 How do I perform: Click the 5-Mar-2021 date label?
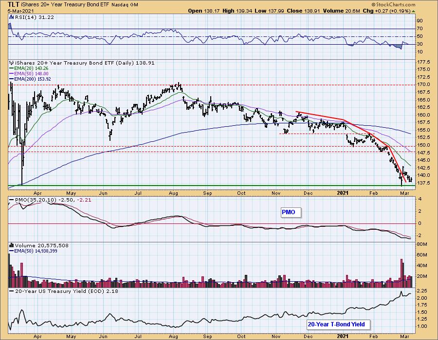click(x=20, y=11)
